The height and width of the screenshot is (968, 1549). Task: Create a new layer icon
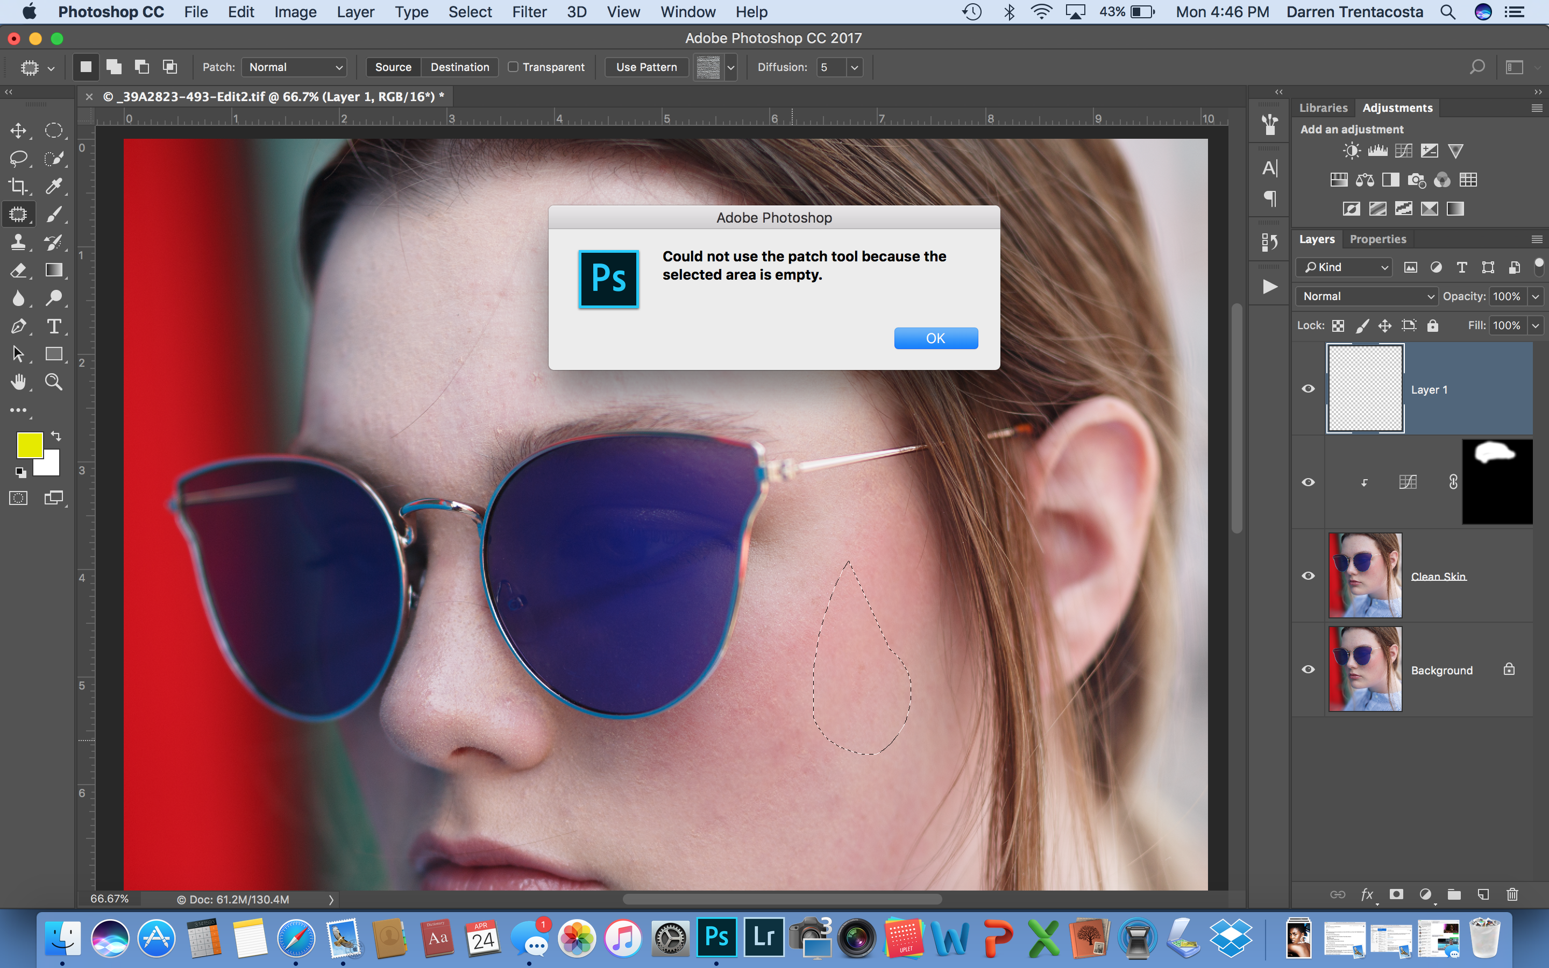(1483, 894)
